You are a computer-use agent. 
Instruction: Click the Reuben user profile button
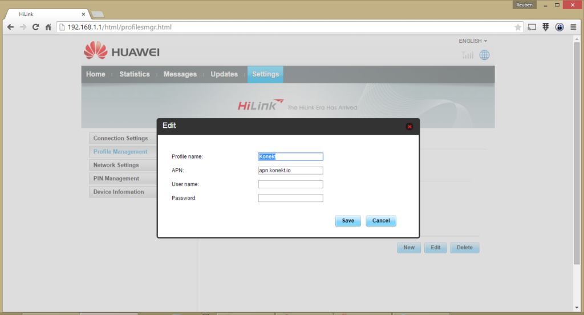click(525, 5)
